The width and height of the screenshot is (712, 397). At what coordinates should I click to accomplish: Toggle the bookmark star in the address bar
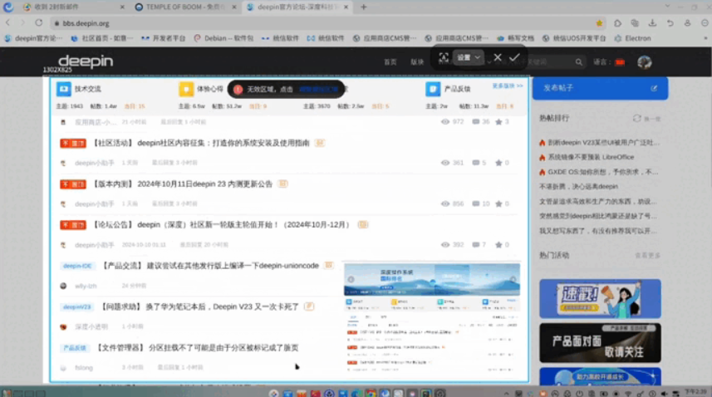(599, 23)
